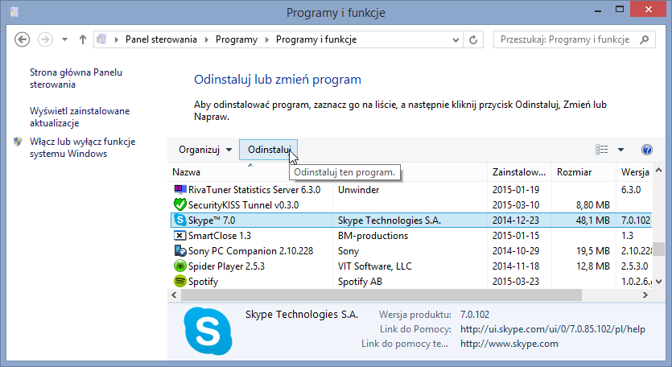Viewport: 672px width, 367px height.
Task: Click publisher 'Spotify AB' cell
Action: (x=360, y=282)
